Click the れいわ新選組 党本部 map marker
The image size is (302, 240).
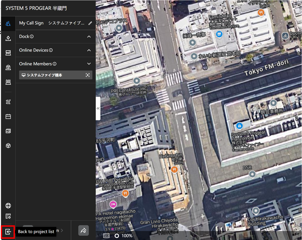tap(194, 56)
